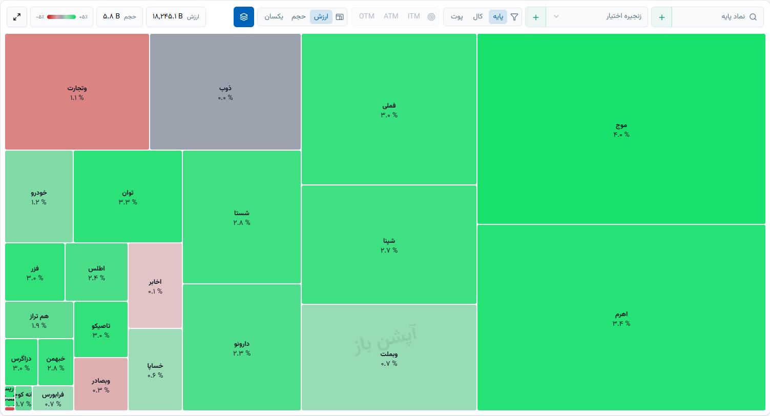Viewport: 770px width, 416px height.
Task: Toggle the ITM filter
Action: point(414,16)
